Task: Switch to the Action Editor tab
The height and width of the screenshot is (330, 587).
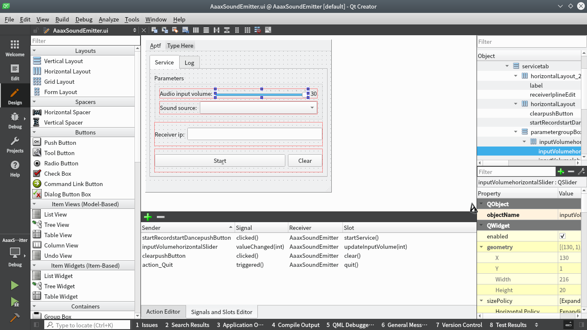Action: pyautogui.click(x=163, y=312)
